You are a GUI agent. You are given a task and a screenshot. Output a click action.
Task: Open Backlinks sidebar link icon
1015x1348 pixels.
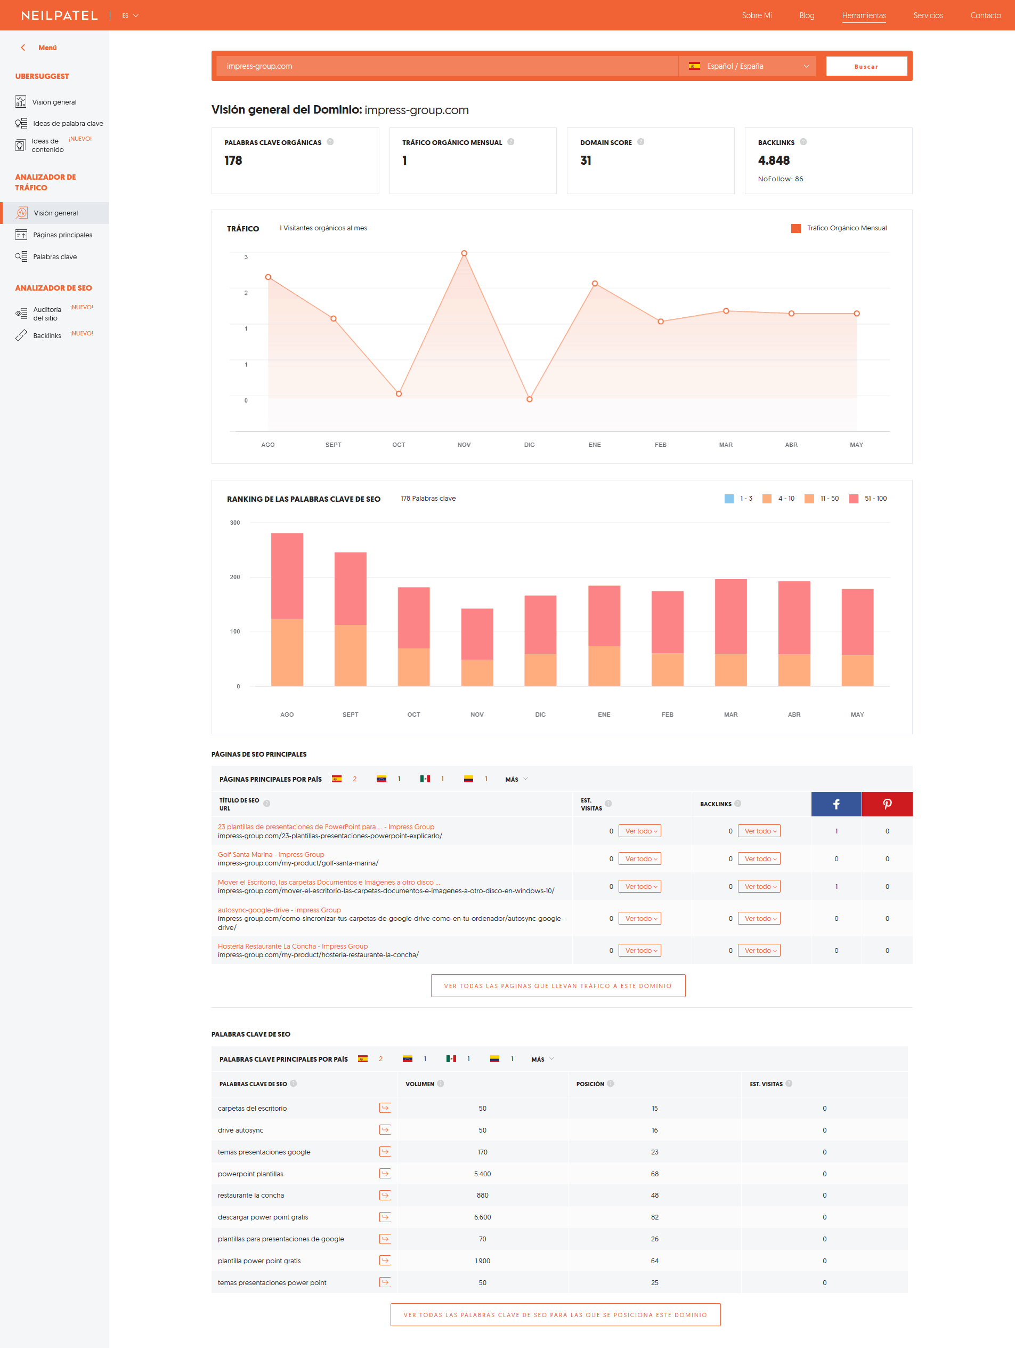(x=21, y=335)
